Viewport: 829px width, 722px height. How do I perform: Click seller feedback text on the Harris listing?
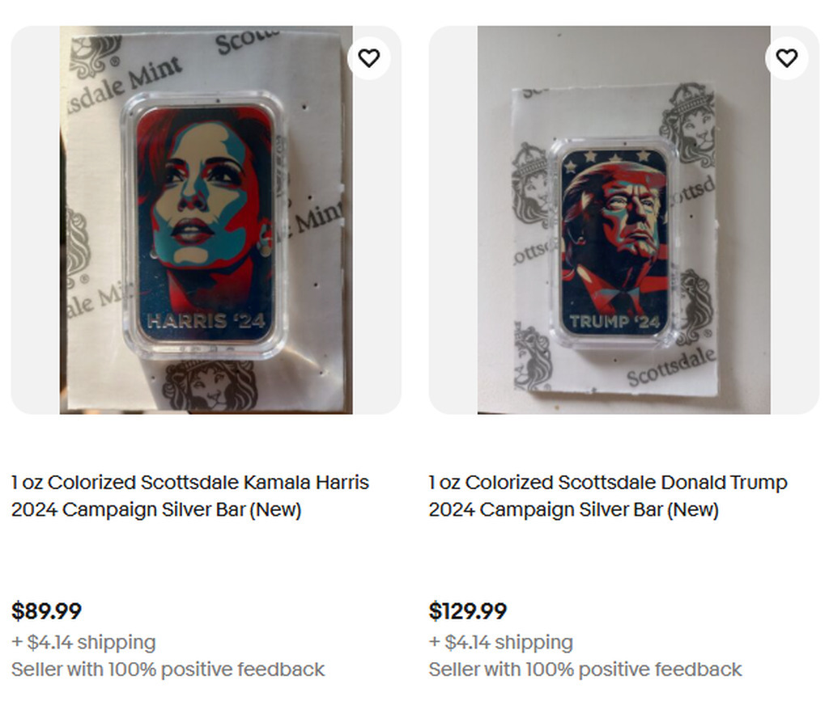(168, 669)
